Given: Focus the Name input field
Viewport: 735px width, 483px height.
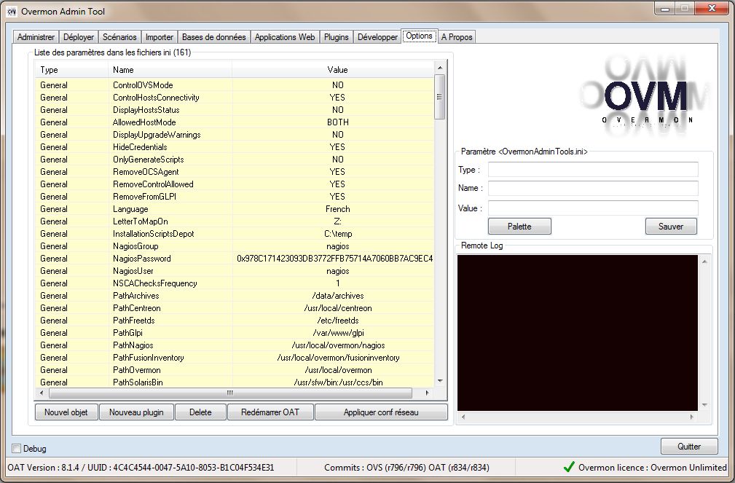Looking at the screenshot, I should point(593,188).
